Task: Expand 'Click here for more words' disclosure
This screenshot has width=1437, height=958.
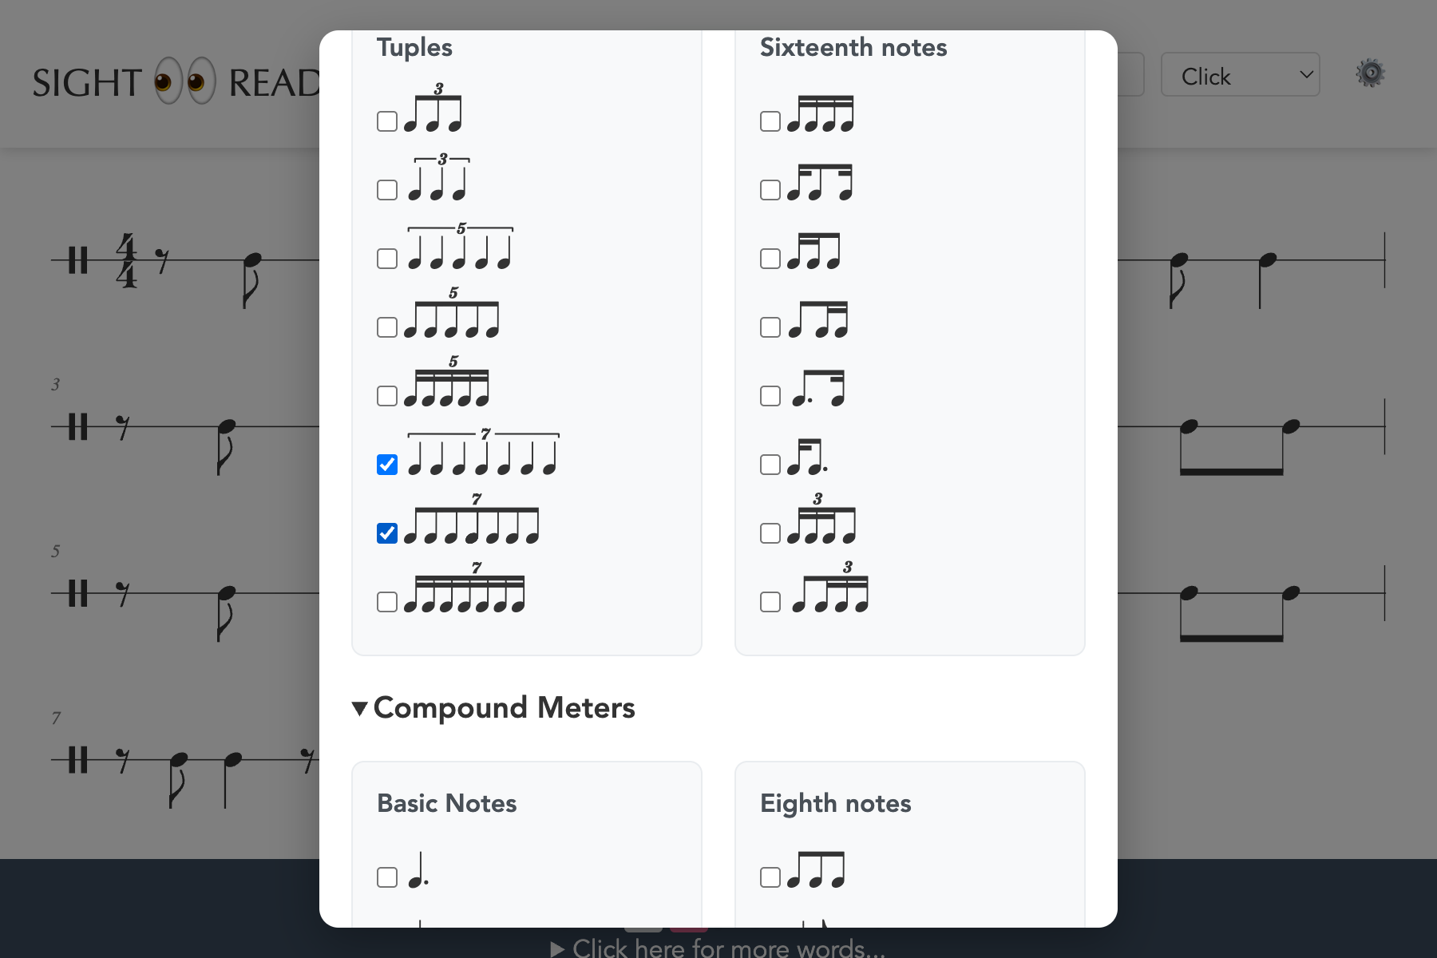Action: click(718, 948)
